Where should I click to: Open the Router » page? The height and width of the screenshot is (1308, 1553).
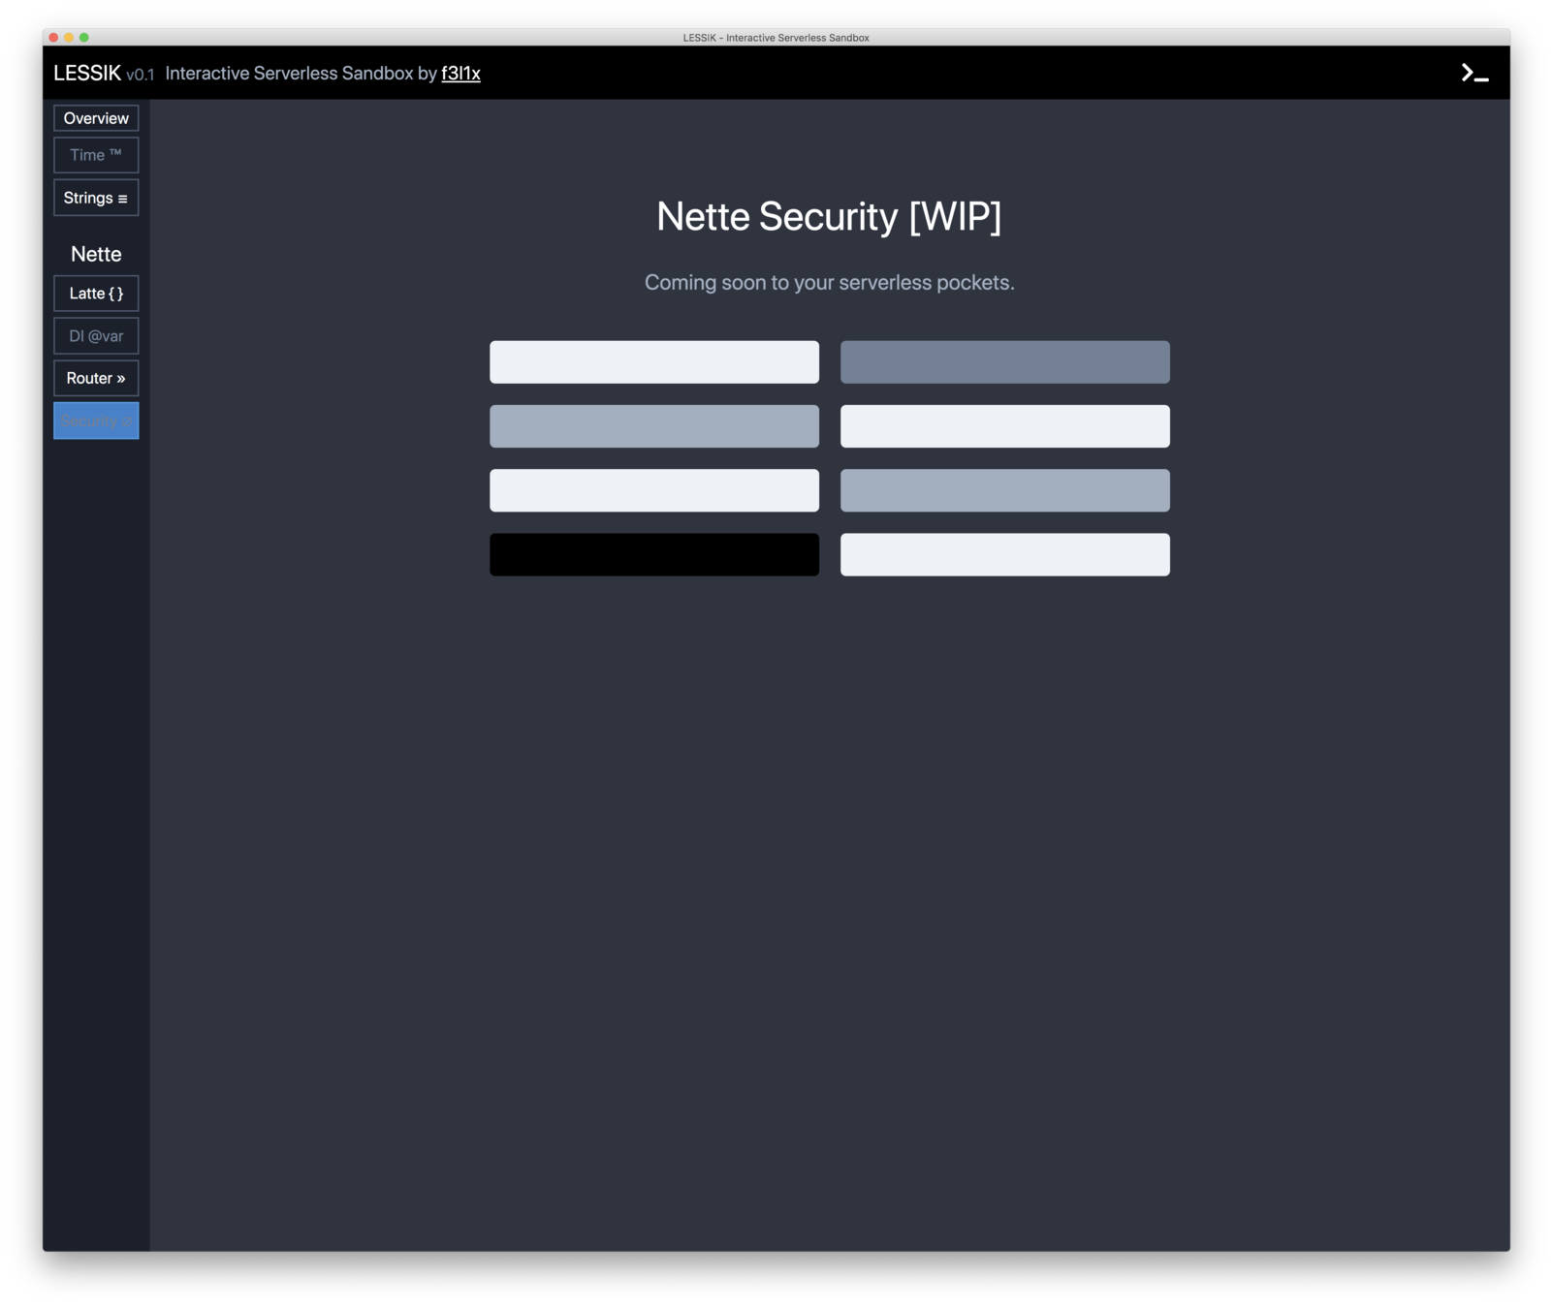coord(96,378)
